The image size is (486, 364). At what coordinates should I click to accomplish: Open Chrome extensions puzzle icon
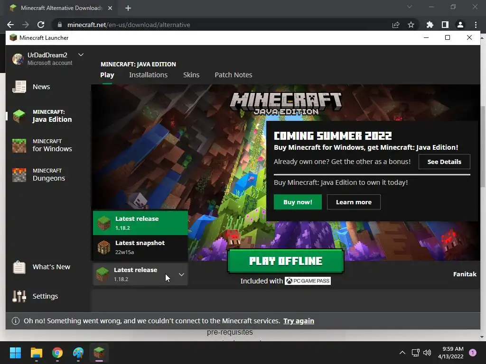(430, 25)
